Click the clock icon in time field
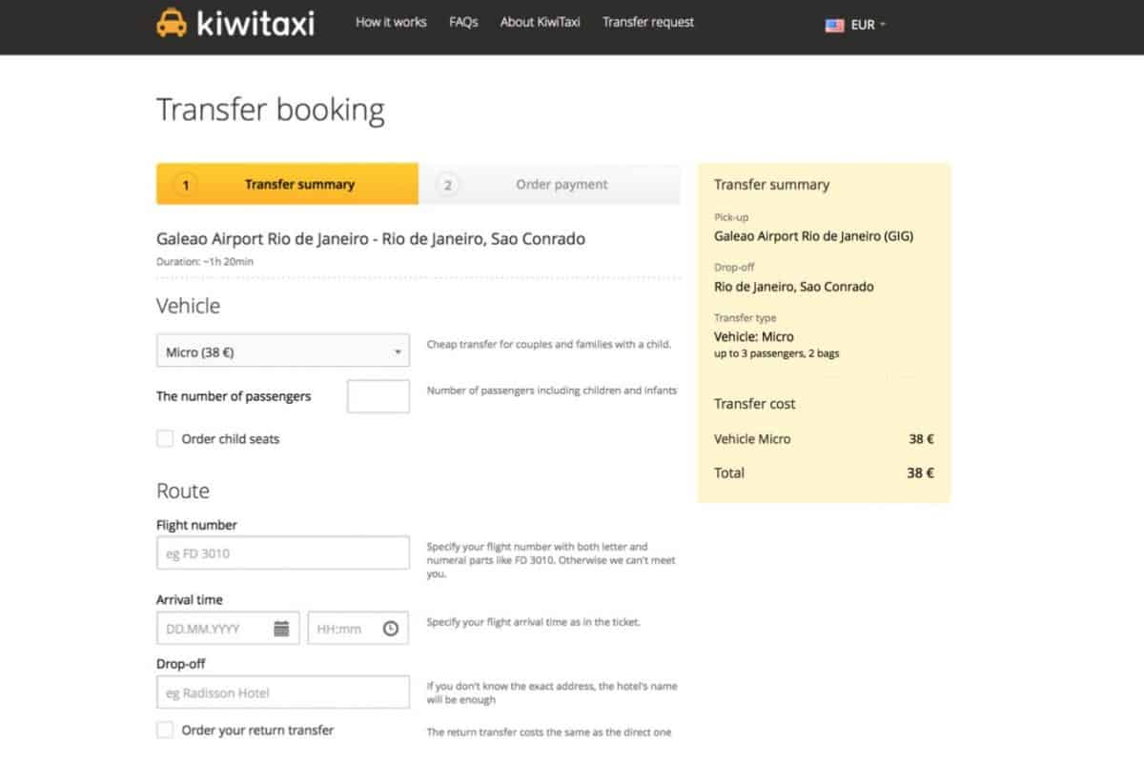This screenshot has height=762, width=1144. point(390,629)
